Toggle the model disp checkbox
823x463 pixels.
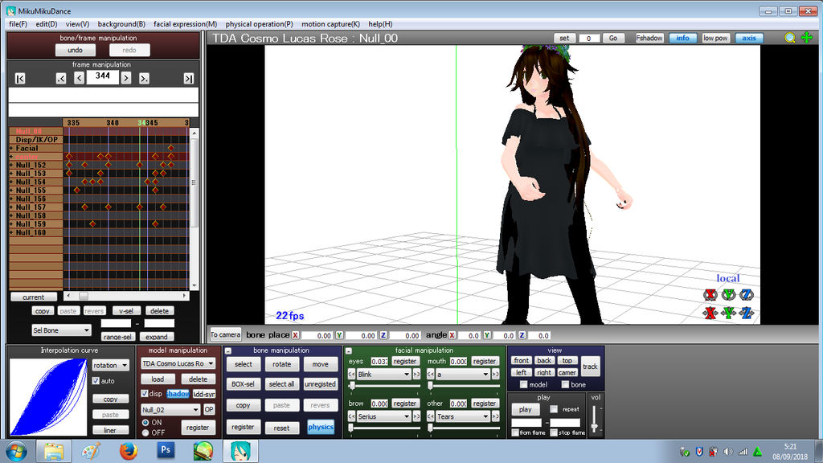tap(145, 393)
